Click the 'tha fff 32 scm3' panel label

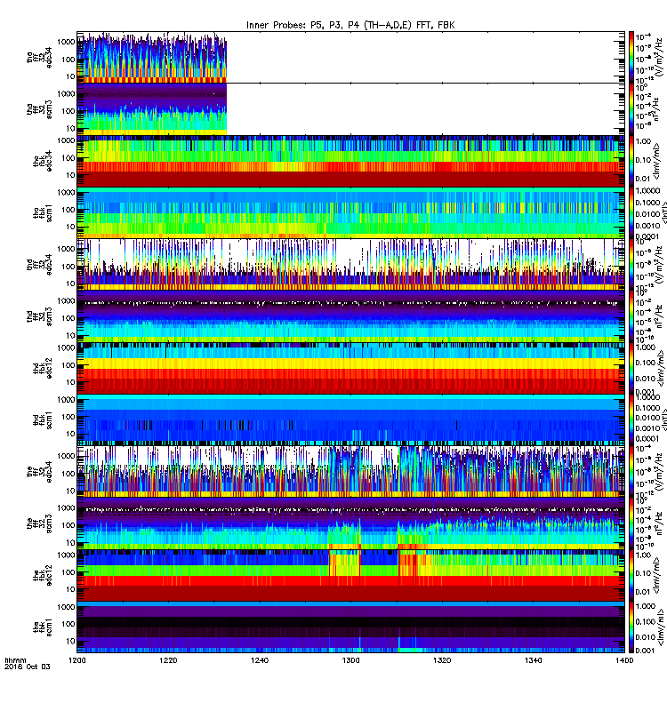(39, 109)
